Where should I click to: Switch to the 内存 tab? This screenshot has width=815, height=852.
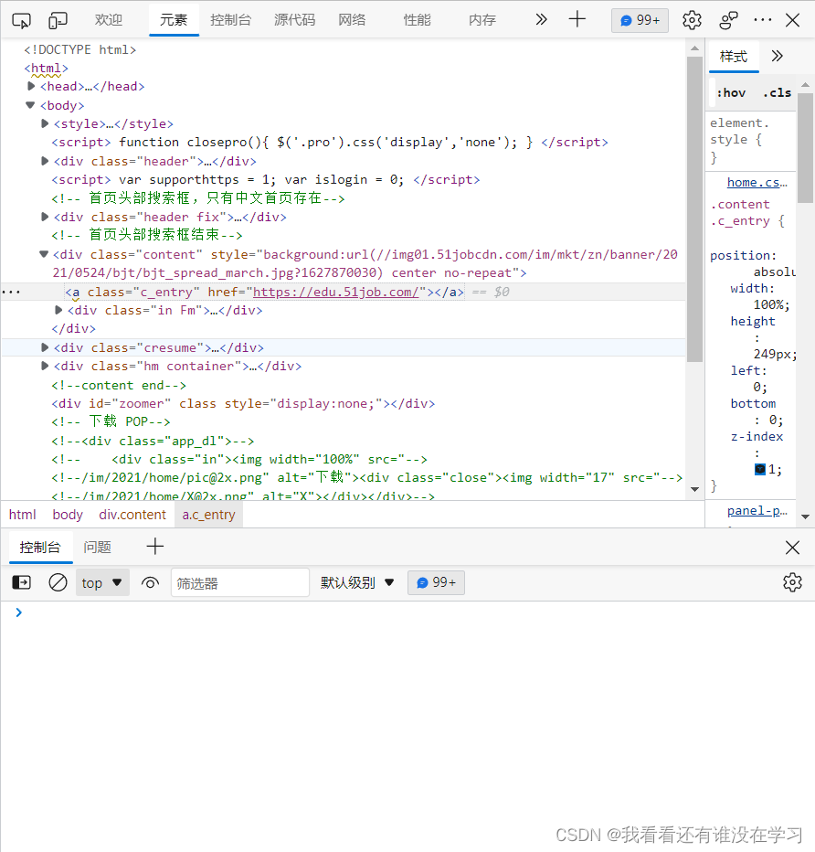click(x=482, y=20)
